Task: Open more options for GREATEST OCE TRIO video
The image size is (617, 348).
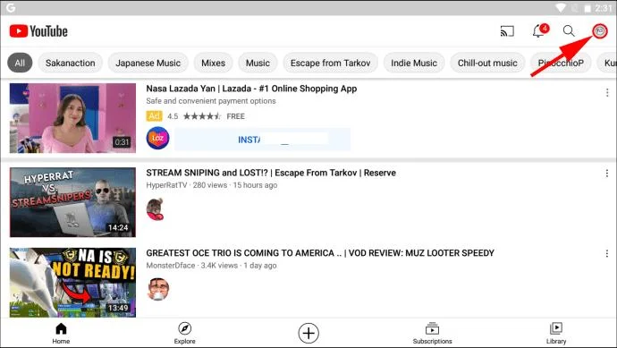Action: tap(607, 253)
